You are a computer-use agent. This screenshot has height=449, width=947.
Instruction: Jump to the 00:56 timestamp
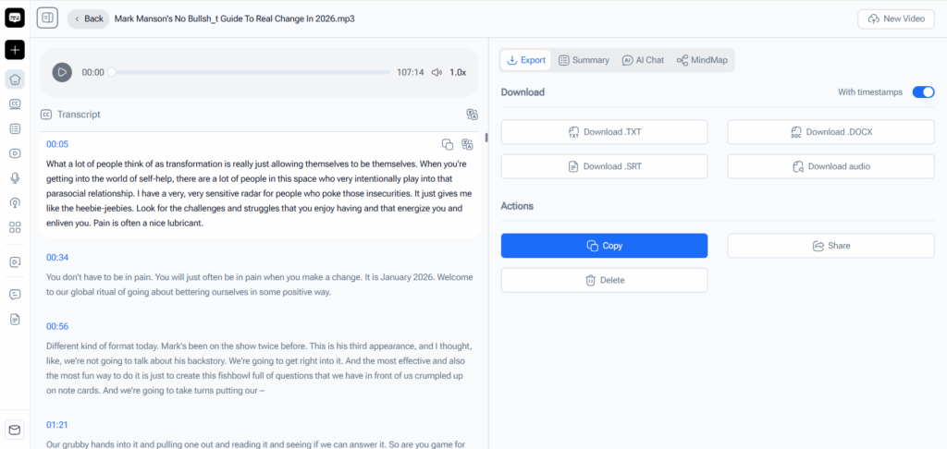(57, 326)
